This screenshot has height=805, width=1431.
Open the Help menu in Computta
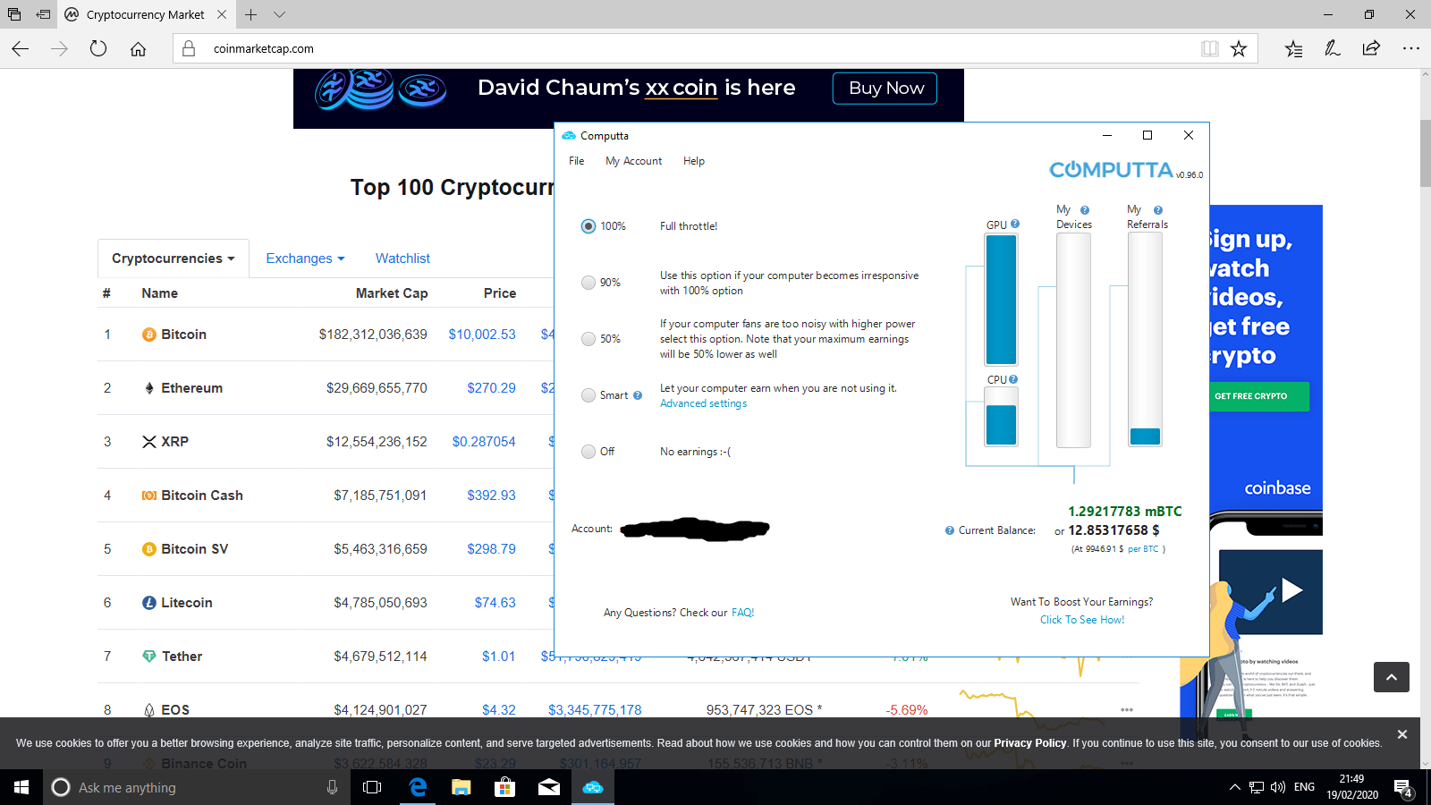click(x=694, y=161)
